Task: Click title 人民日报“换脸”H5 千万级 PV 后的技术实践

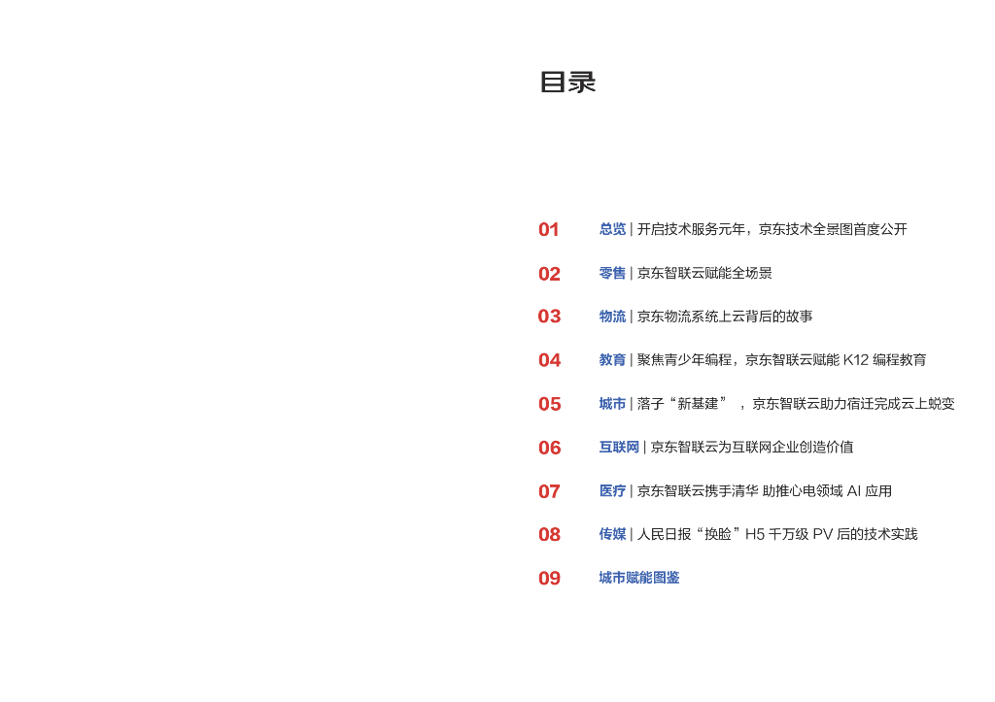Action: point(777,534)
